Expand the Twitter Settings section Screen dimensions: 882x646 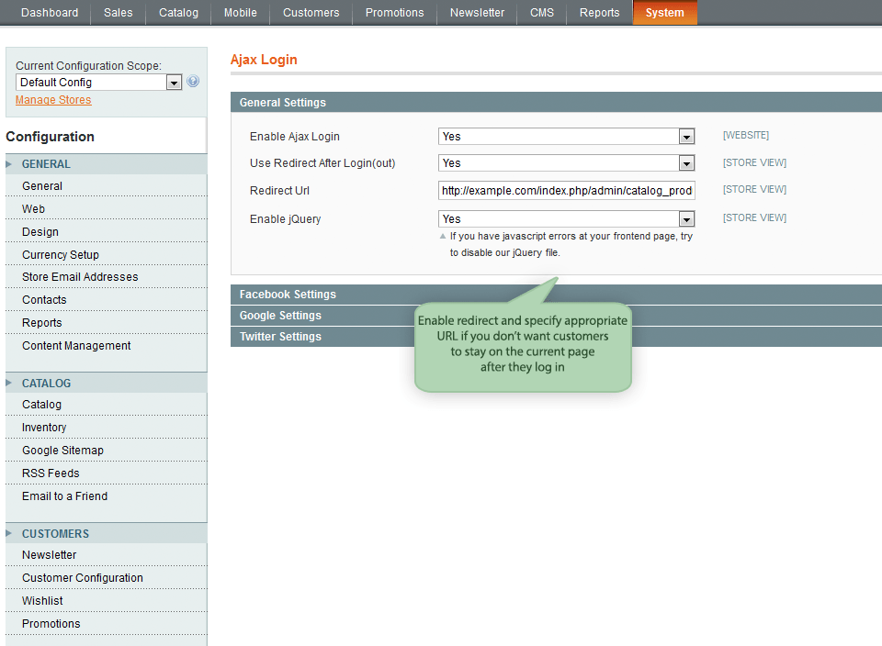280,337
